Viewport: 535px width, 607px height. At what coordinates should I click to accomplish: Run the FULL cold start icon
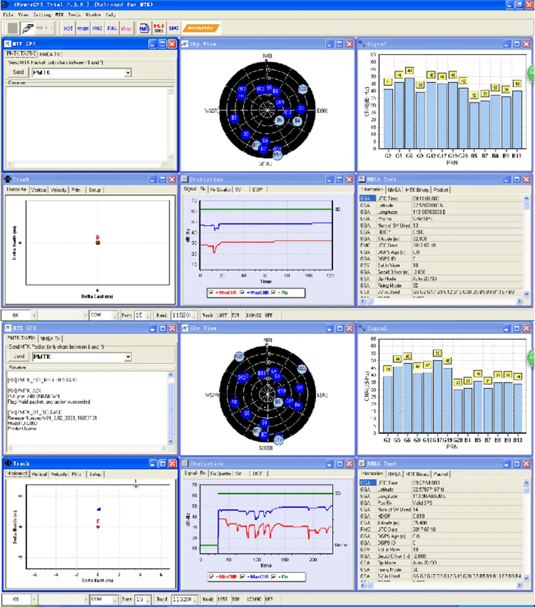pos(112,28)
